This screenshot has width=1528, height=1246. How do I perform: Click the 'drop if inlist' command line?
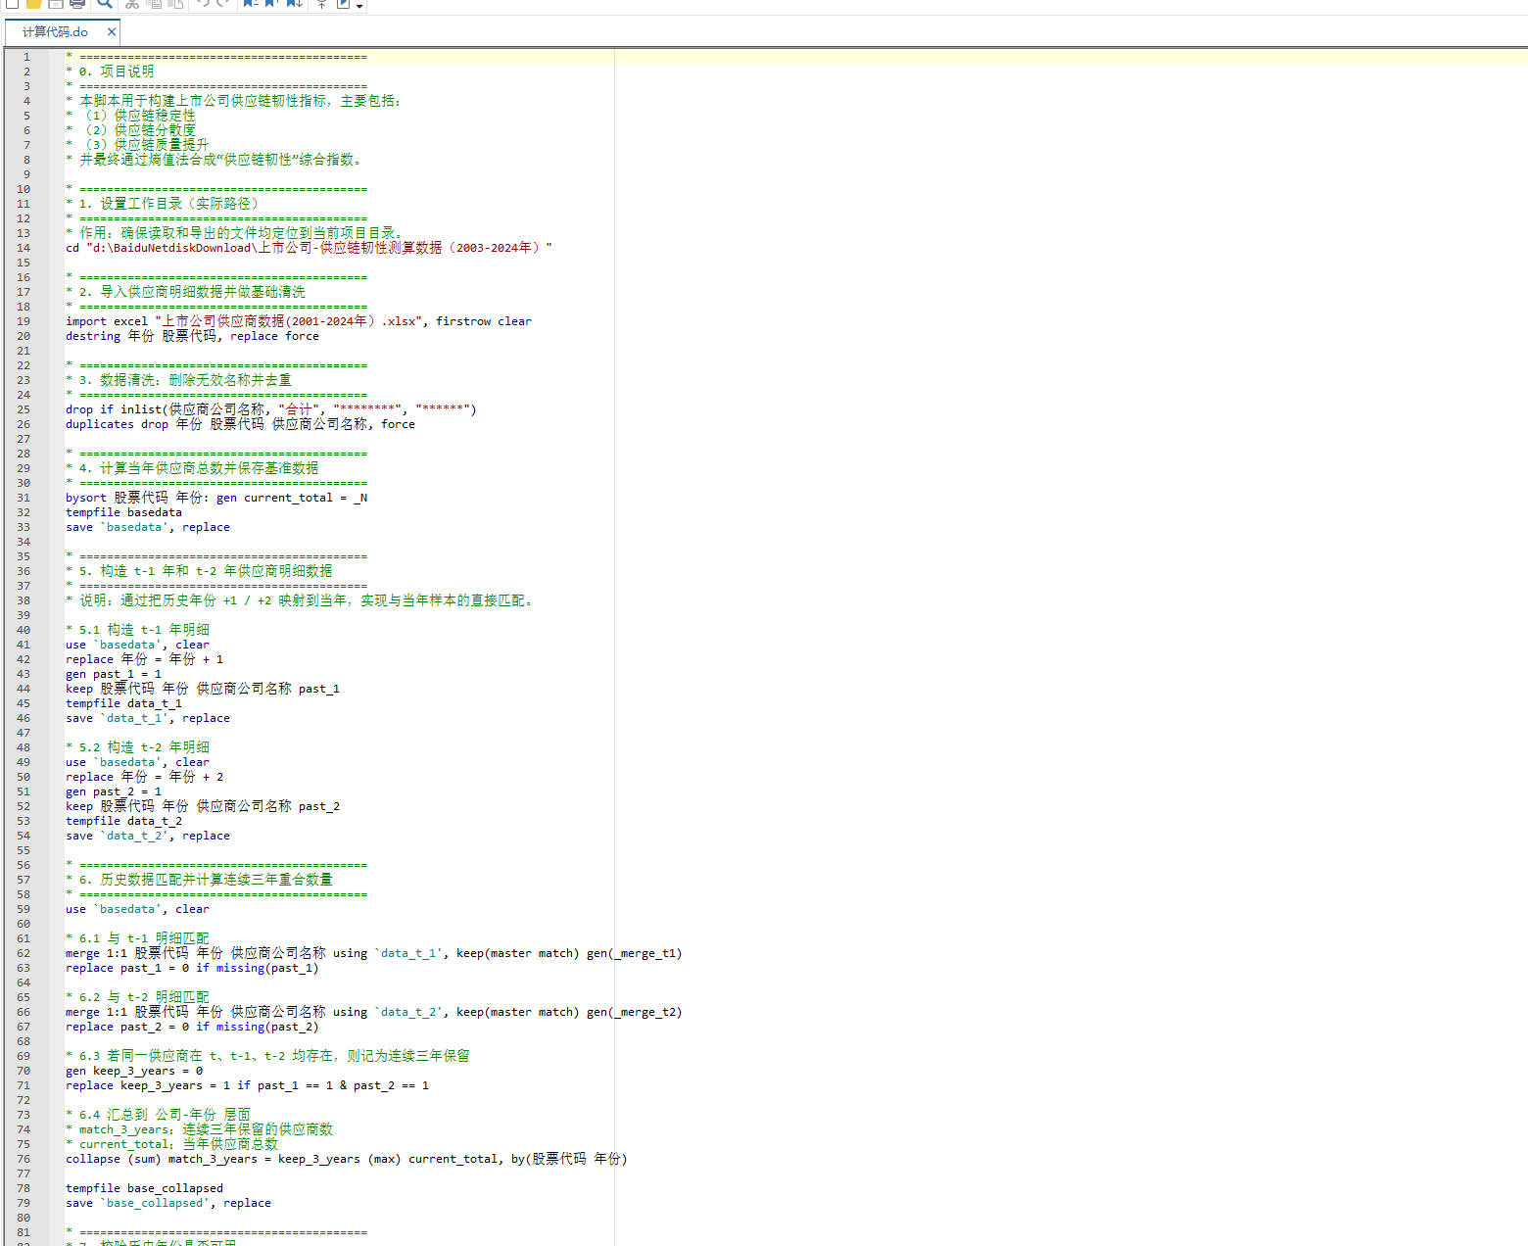pos(271,409)
